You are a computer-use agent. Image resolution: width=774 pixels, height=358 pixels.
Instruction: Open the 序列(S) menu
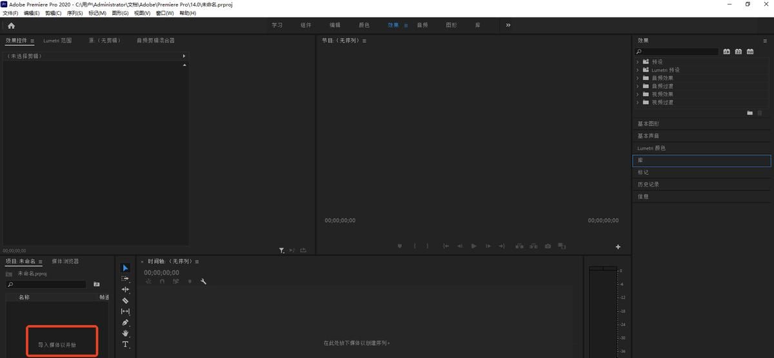pos(75,13)
